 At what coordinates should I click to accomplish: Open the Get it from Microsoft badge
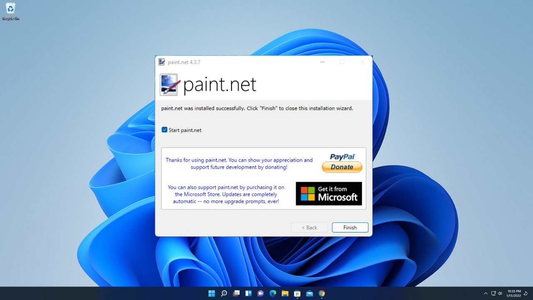329,193
